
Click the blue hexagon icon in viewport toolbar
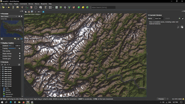[x=43, y=12]
